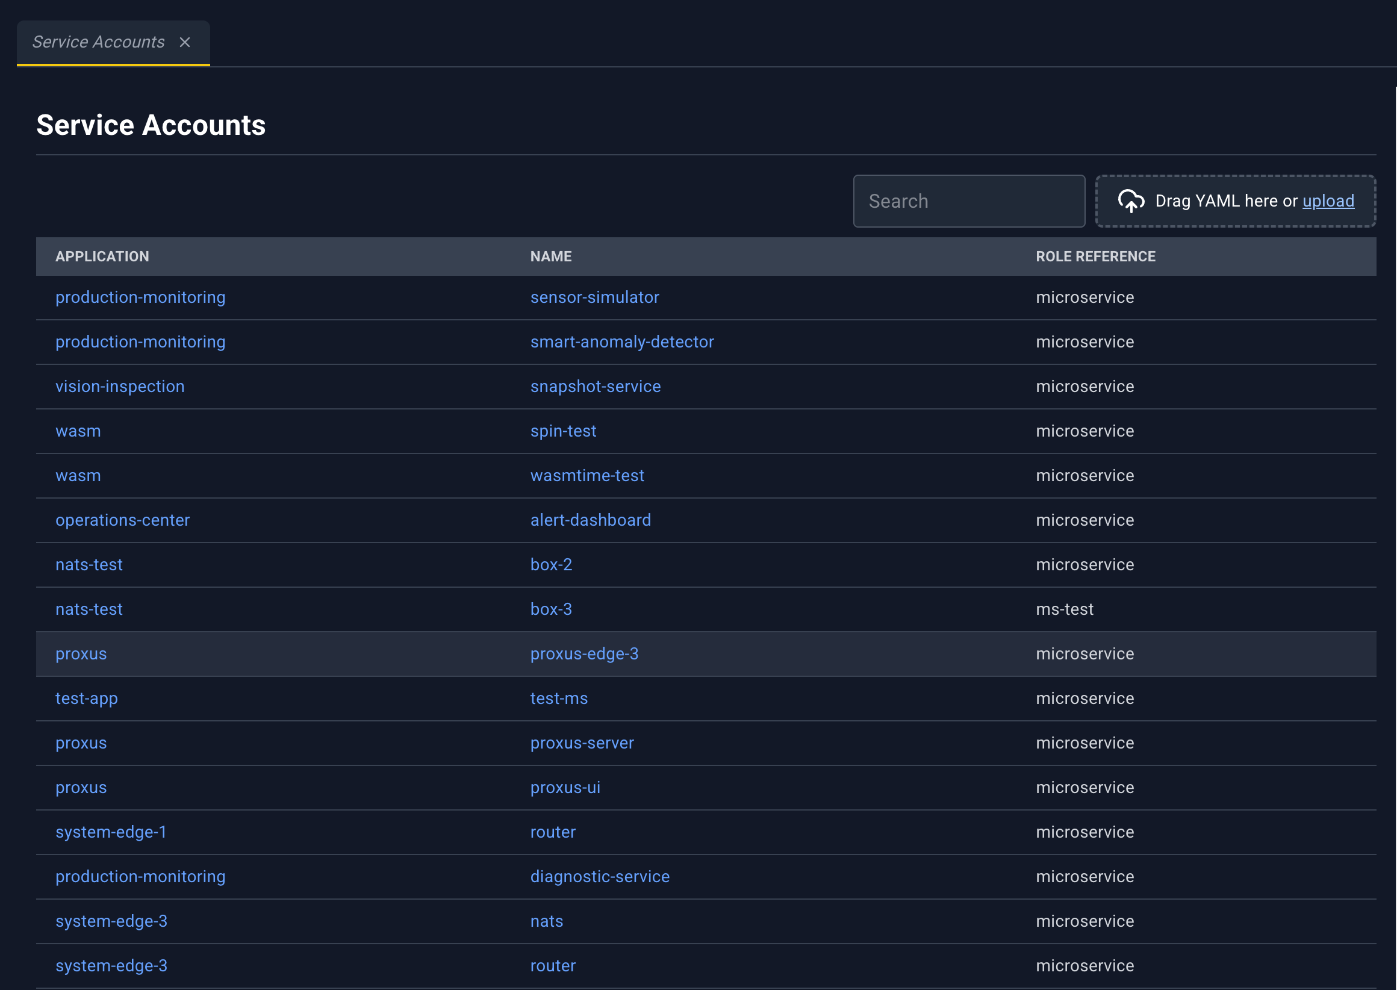Open the smart-anomaly-detector service account
The image size is (1397, 990).
tap(621, 342)
